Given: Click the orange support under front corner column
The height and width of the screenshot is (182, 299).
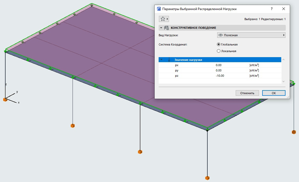Looking at the screenshot, I should [x=207, y=178].
